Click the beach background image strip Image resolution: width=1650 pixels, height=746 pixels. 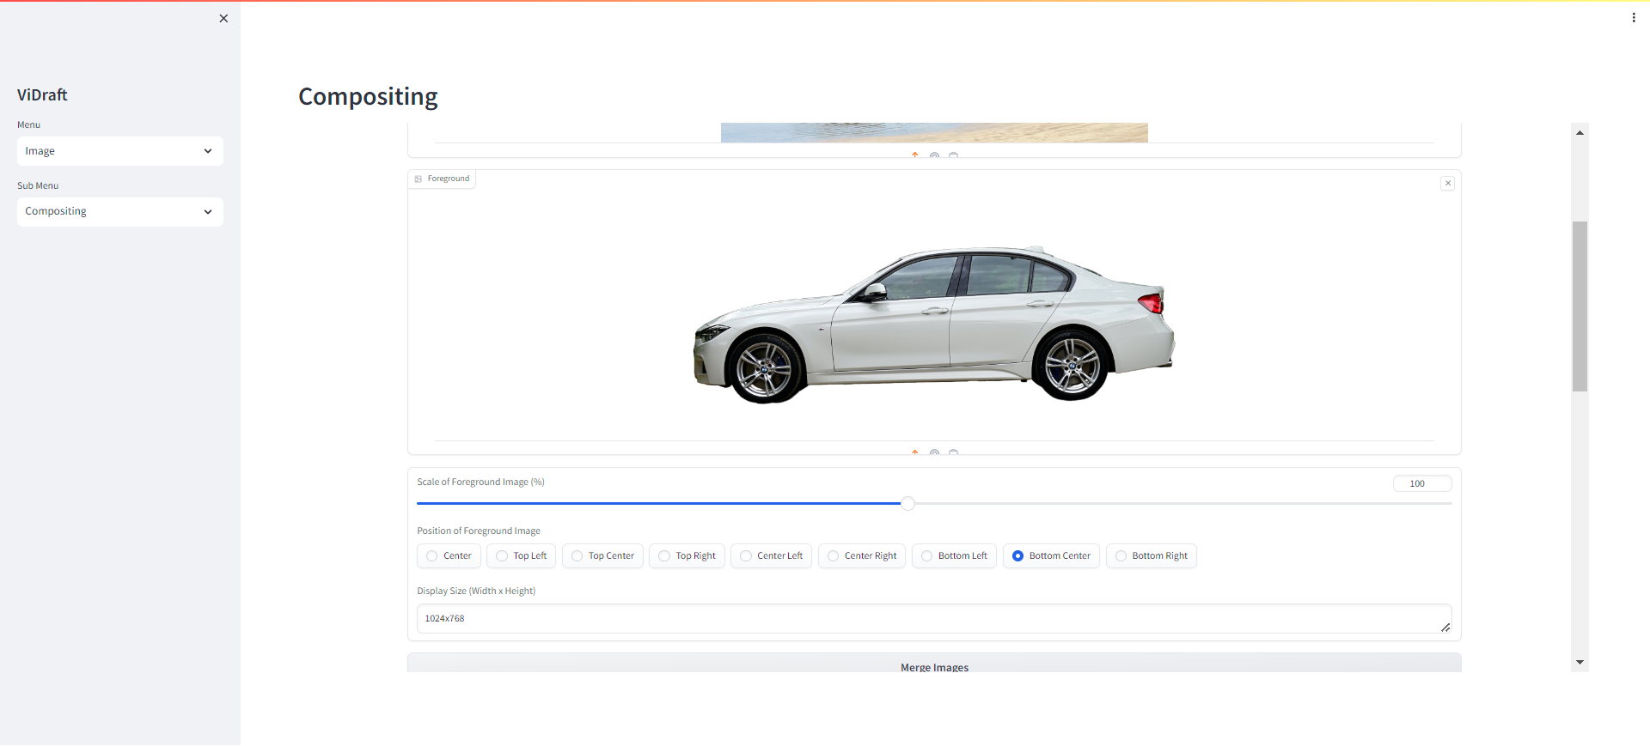coord(934,132)
